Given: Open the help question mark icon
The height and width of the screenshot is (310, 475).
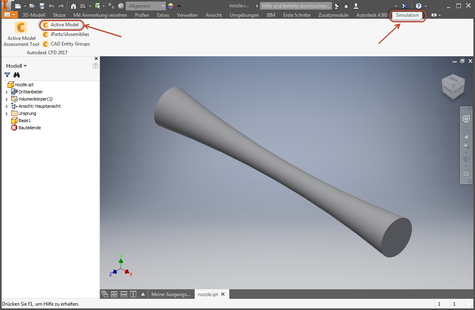Looking at the screenshot, I should [x=419, y=6].
